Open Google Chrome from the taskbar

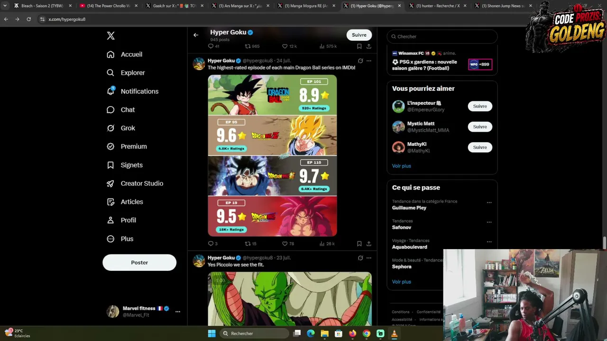[x=367, y=333]
